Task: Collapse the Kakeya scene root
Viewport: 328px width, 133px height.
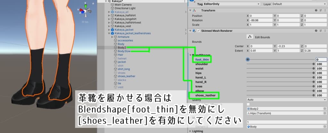Action: pyautogui.click(x=106, y=1)
